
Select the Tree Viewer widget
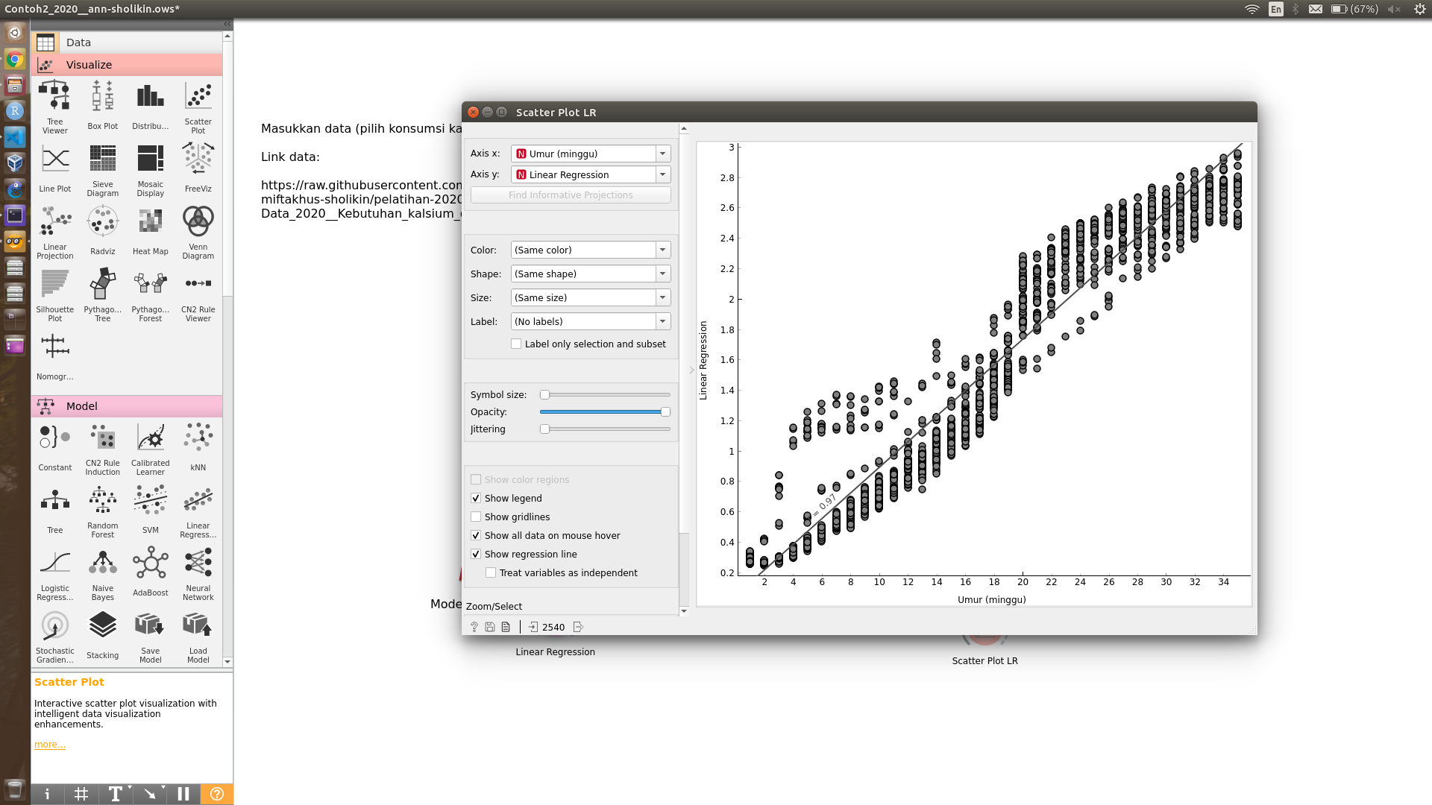click(55, 107)
